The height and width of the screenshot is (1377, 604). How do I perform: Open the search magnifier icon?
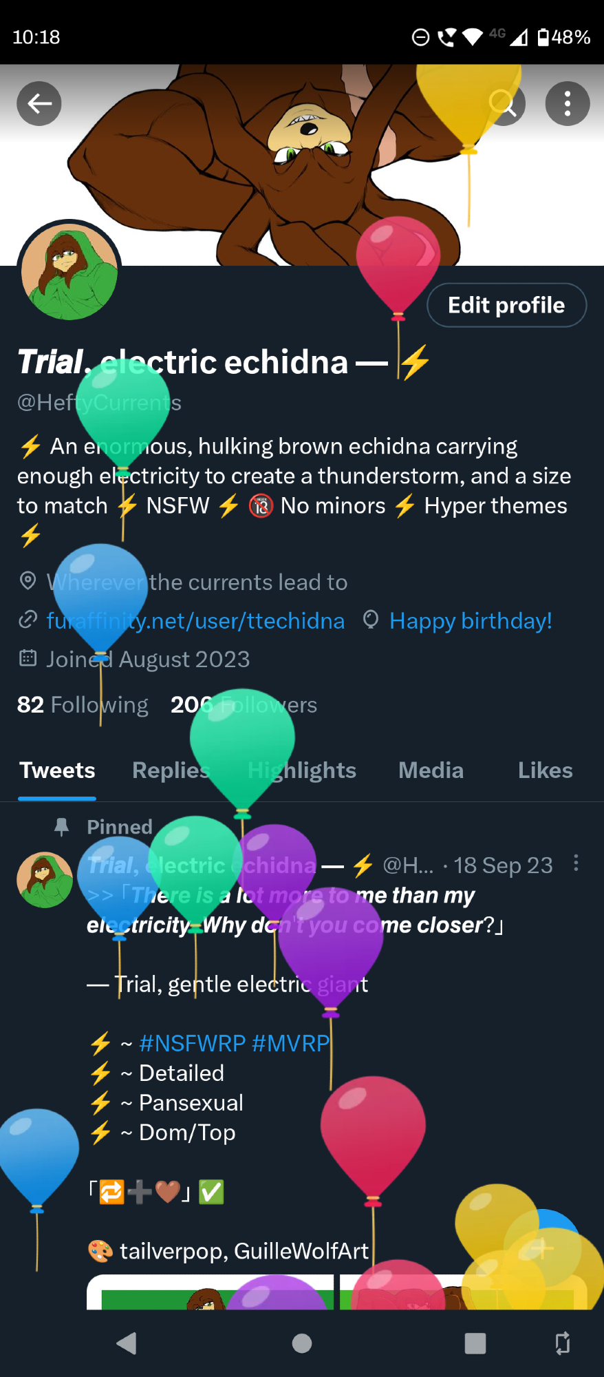(504, 104)
